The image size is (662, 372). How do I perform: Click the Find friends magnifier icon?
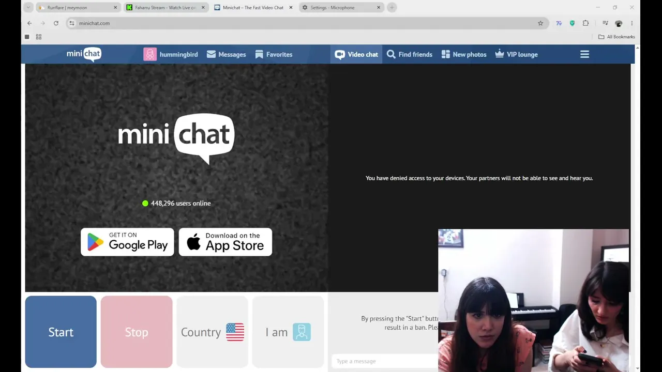tap(391, 54)
